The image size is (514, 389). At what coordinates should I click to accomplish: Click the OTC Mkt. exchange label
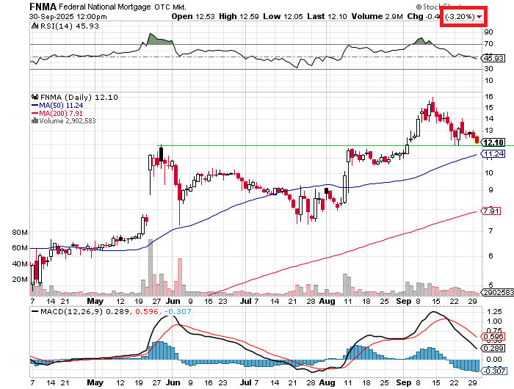click(170, 7)
